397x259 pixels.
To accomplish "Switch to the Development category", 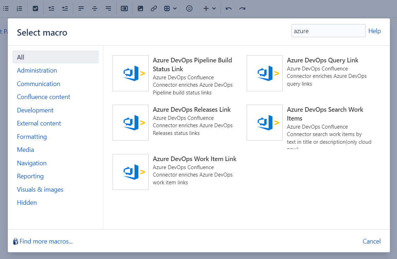I will pos(35,110).
